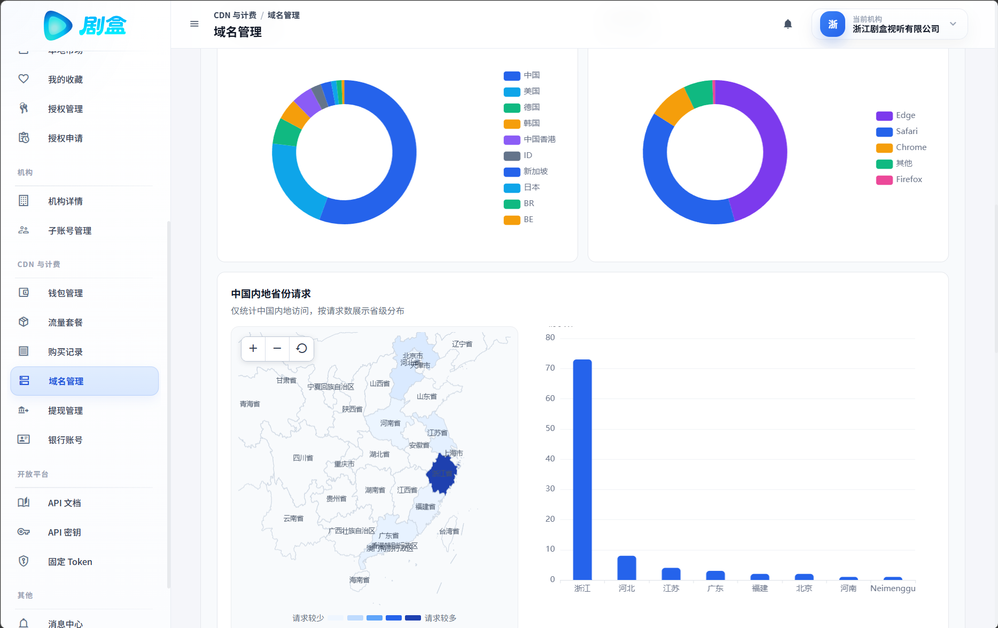
Task: Click the 授权申请 clipboard icon
Action: coord(24,138)
